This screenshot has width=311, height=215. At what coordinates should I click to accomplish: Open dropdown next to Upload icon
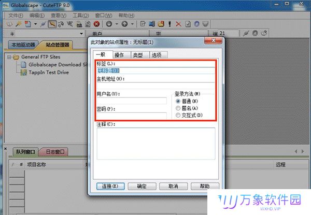click(x=132, y=24)
